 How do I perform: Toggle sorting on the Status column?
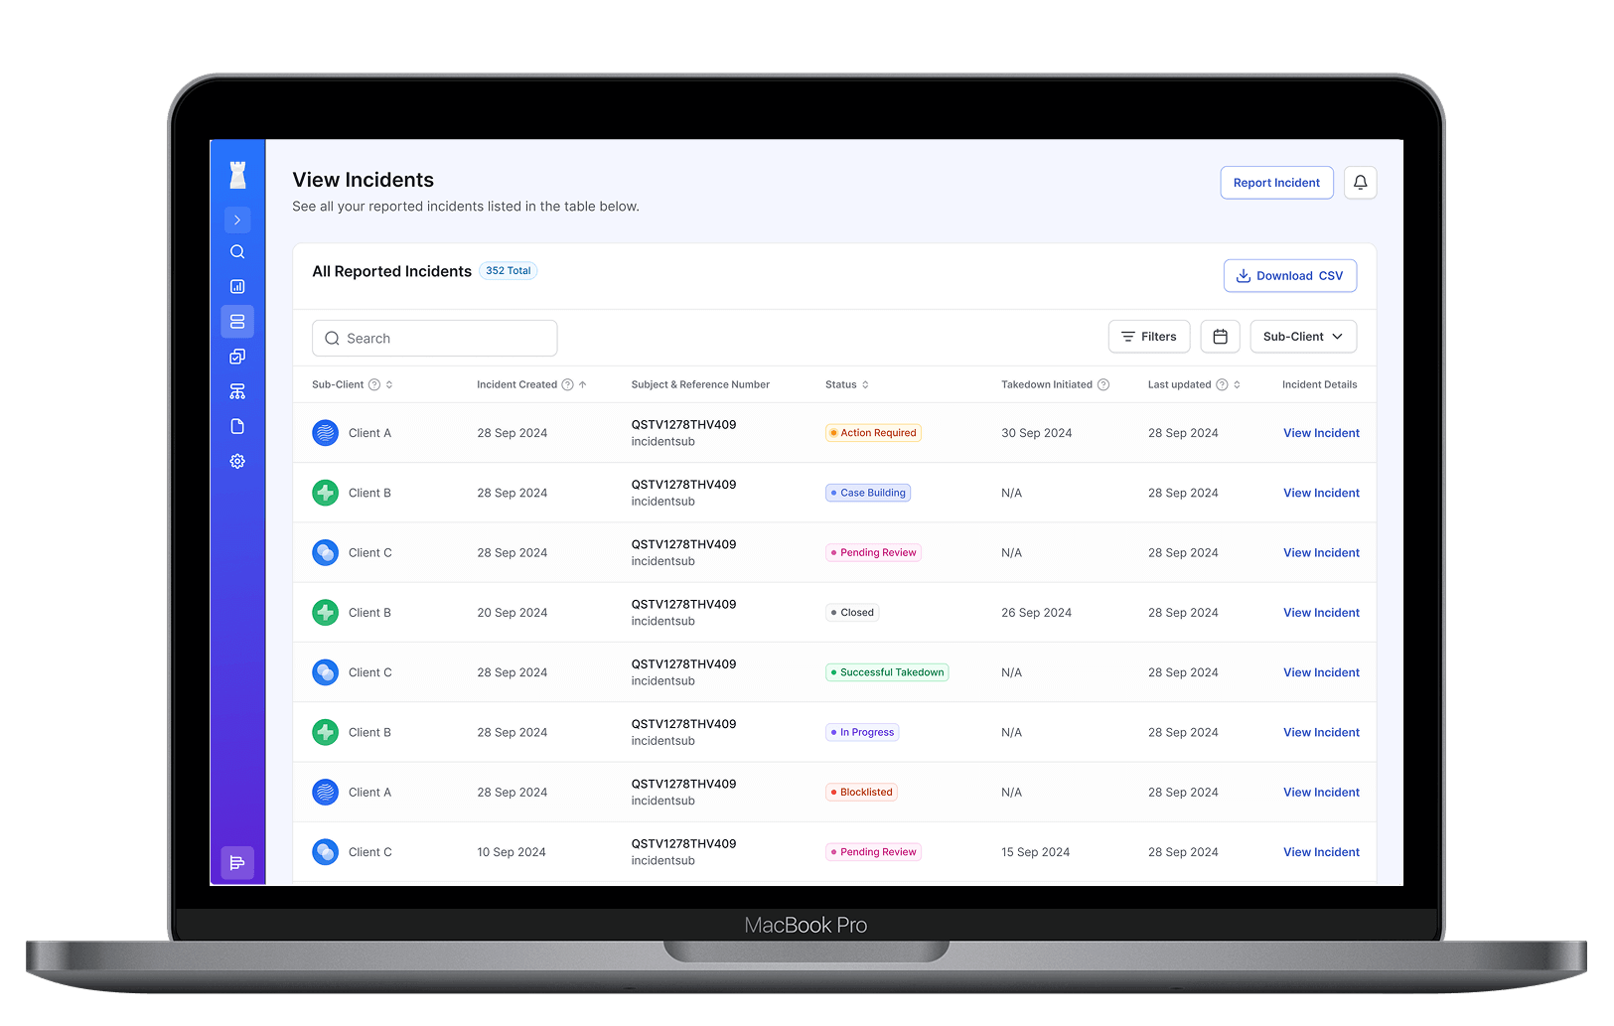[865, 384]
